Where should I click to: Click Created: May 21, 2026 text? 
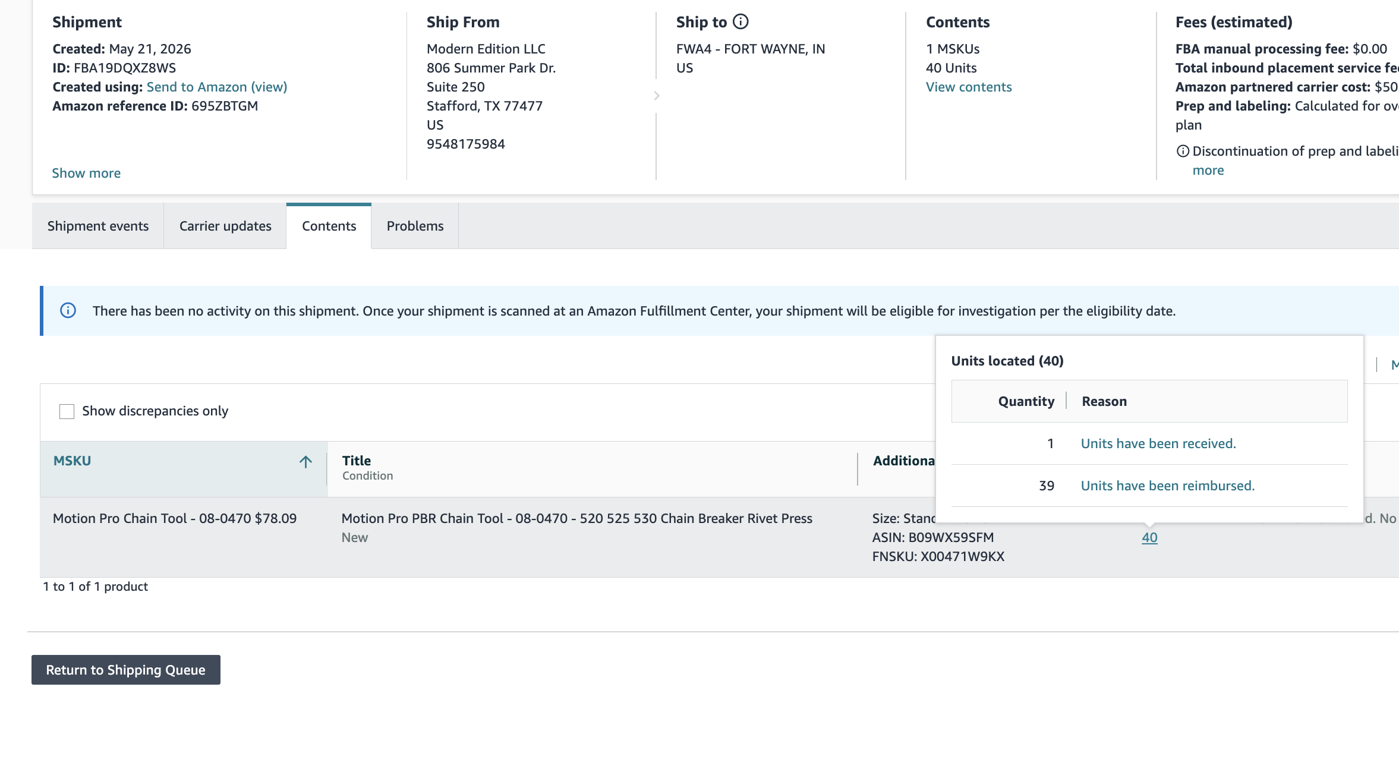tap(122, 49)
